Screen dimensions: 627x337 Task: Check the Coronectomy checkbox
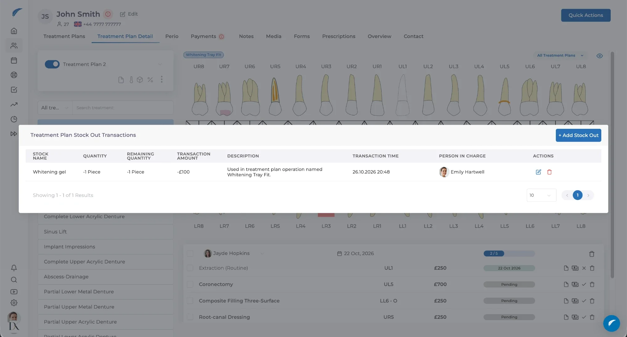pyautogui.click(x=190, y=284)
